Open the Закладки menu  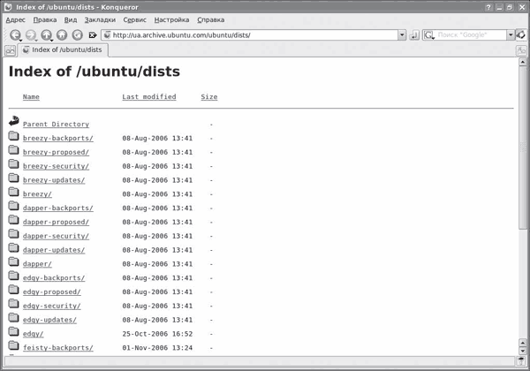(x=100, y=19)
